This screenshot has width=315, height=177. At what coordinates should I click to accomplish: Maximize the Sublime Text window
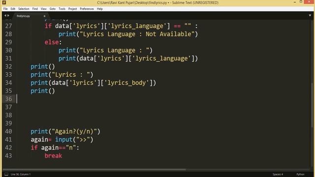(x=301, y=2)
